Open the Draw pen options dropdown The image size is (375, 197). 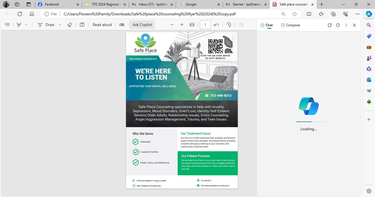(60, 25)
